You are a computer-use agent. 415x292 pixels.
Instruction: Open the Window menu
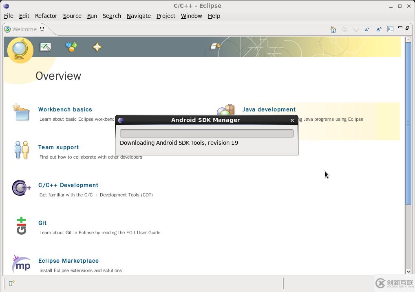point(191,16)
